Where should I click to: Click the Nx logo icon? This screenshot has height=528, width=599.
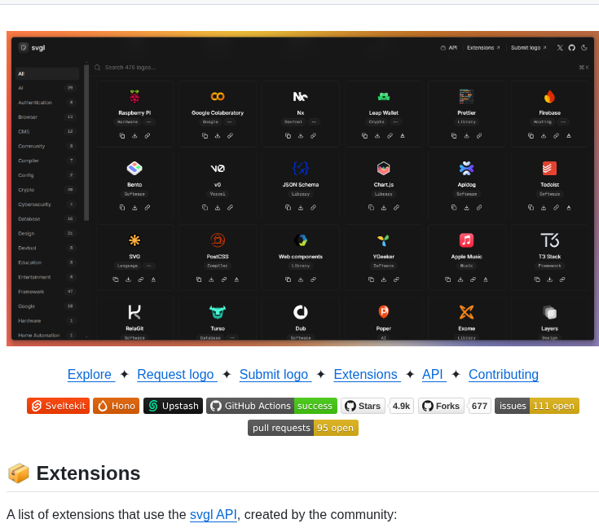[x=300, y=96]
